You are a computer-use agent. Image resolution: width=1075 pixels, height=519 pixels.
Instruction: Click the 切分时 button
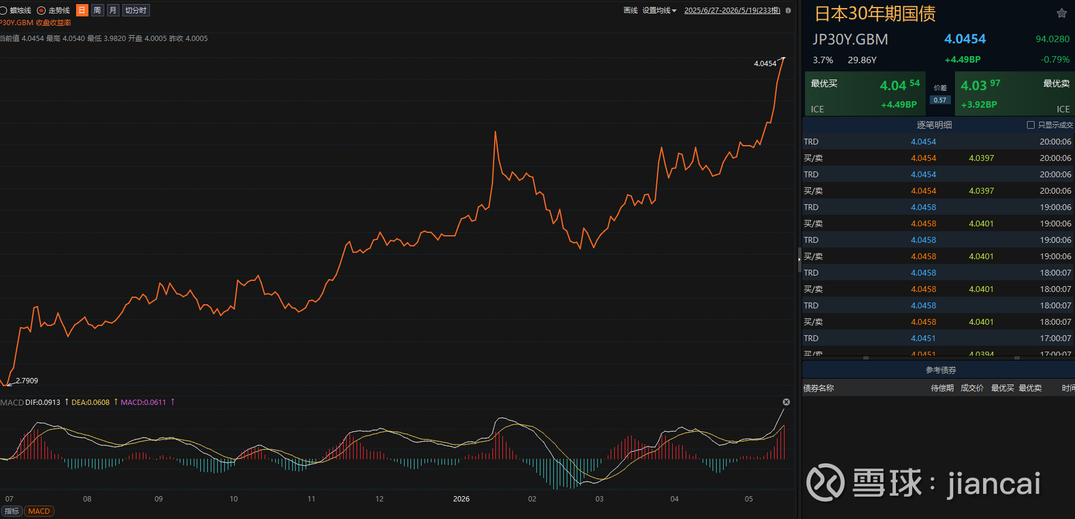136,11
